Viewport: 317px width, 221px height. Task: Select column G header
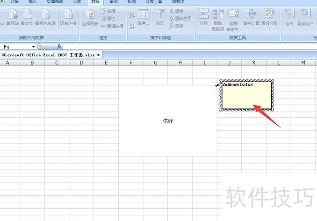[156, 63]
